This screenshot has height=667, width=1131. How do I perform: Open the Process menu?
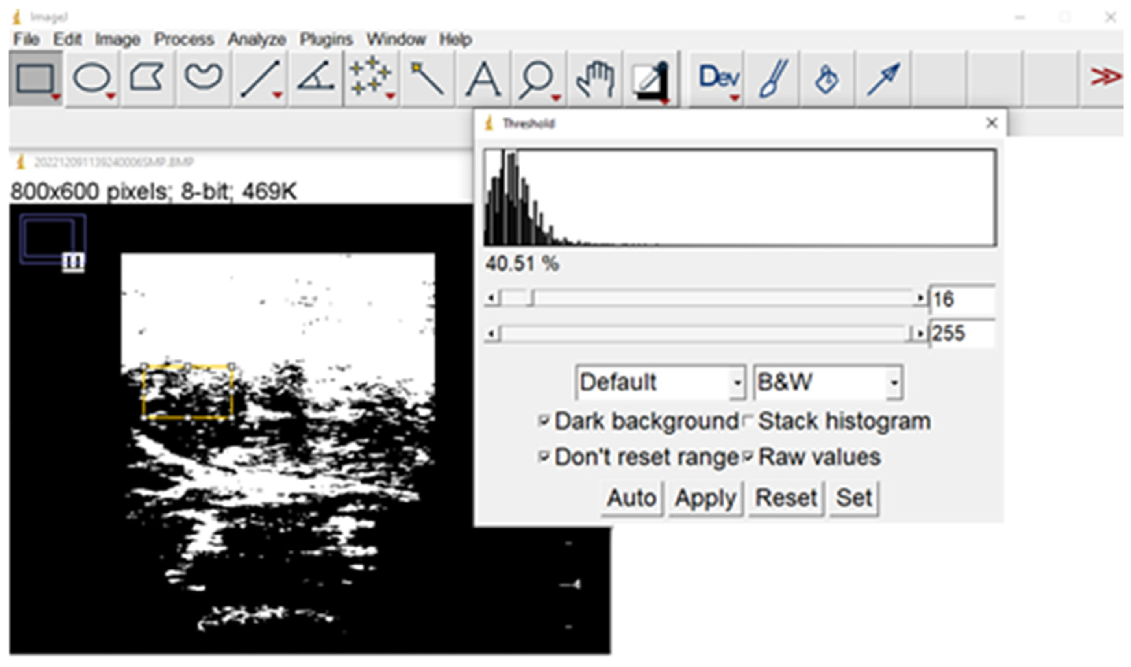coord(183,39)
